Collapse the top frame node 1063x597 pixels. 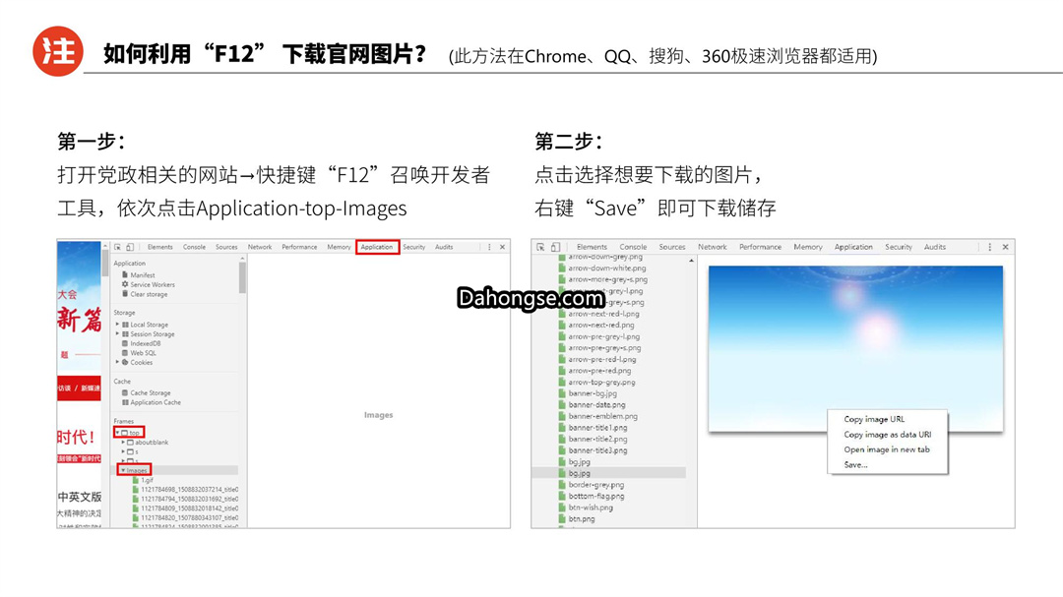tap(117, 433)
